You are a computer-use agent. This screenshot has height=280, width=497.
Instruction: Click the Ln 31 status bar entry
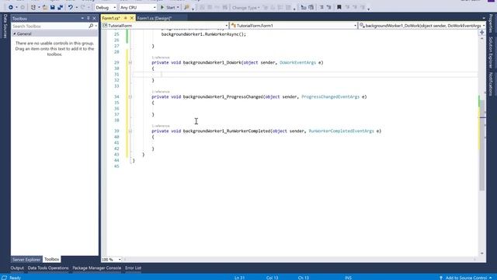point(239,278)
